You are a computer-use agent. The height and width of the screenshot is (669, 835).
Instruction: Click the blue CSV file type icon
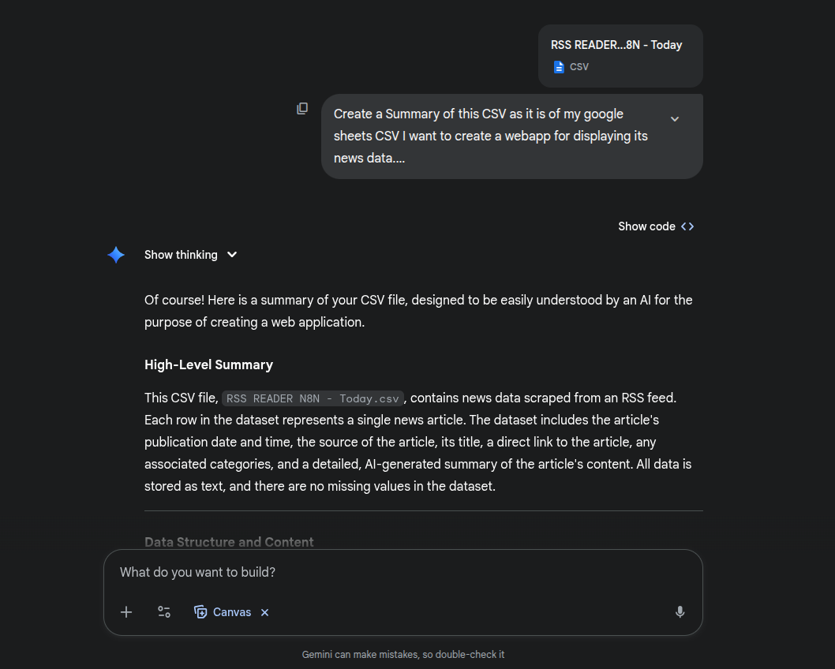559,67
